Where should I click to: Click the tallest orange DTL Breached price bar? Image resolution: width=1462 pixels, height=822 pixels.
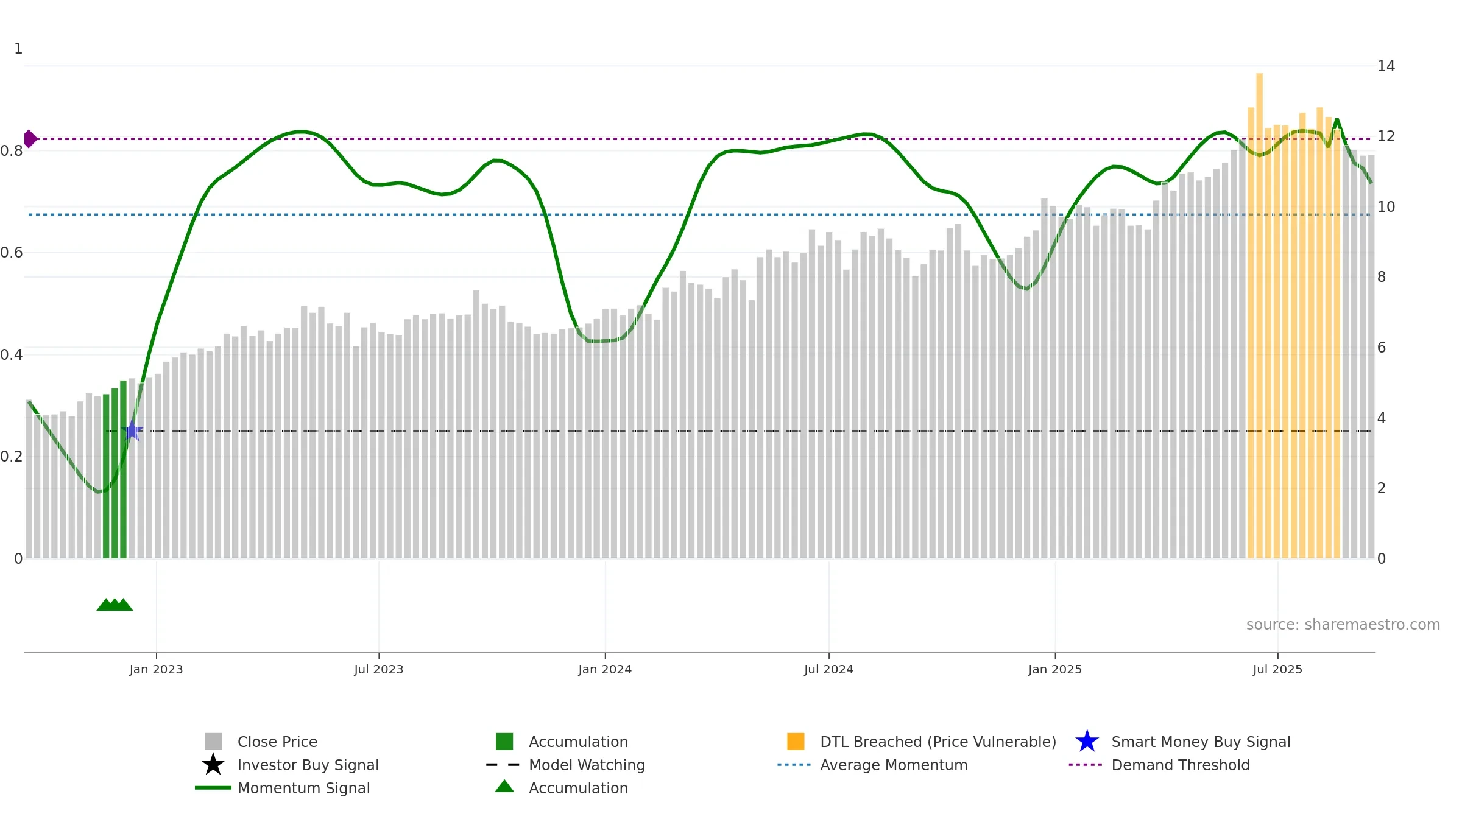point(1259,315)
